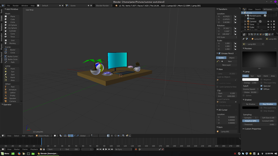
Task: Add a Nurbs Curve
Action: (x=12, y=56)
